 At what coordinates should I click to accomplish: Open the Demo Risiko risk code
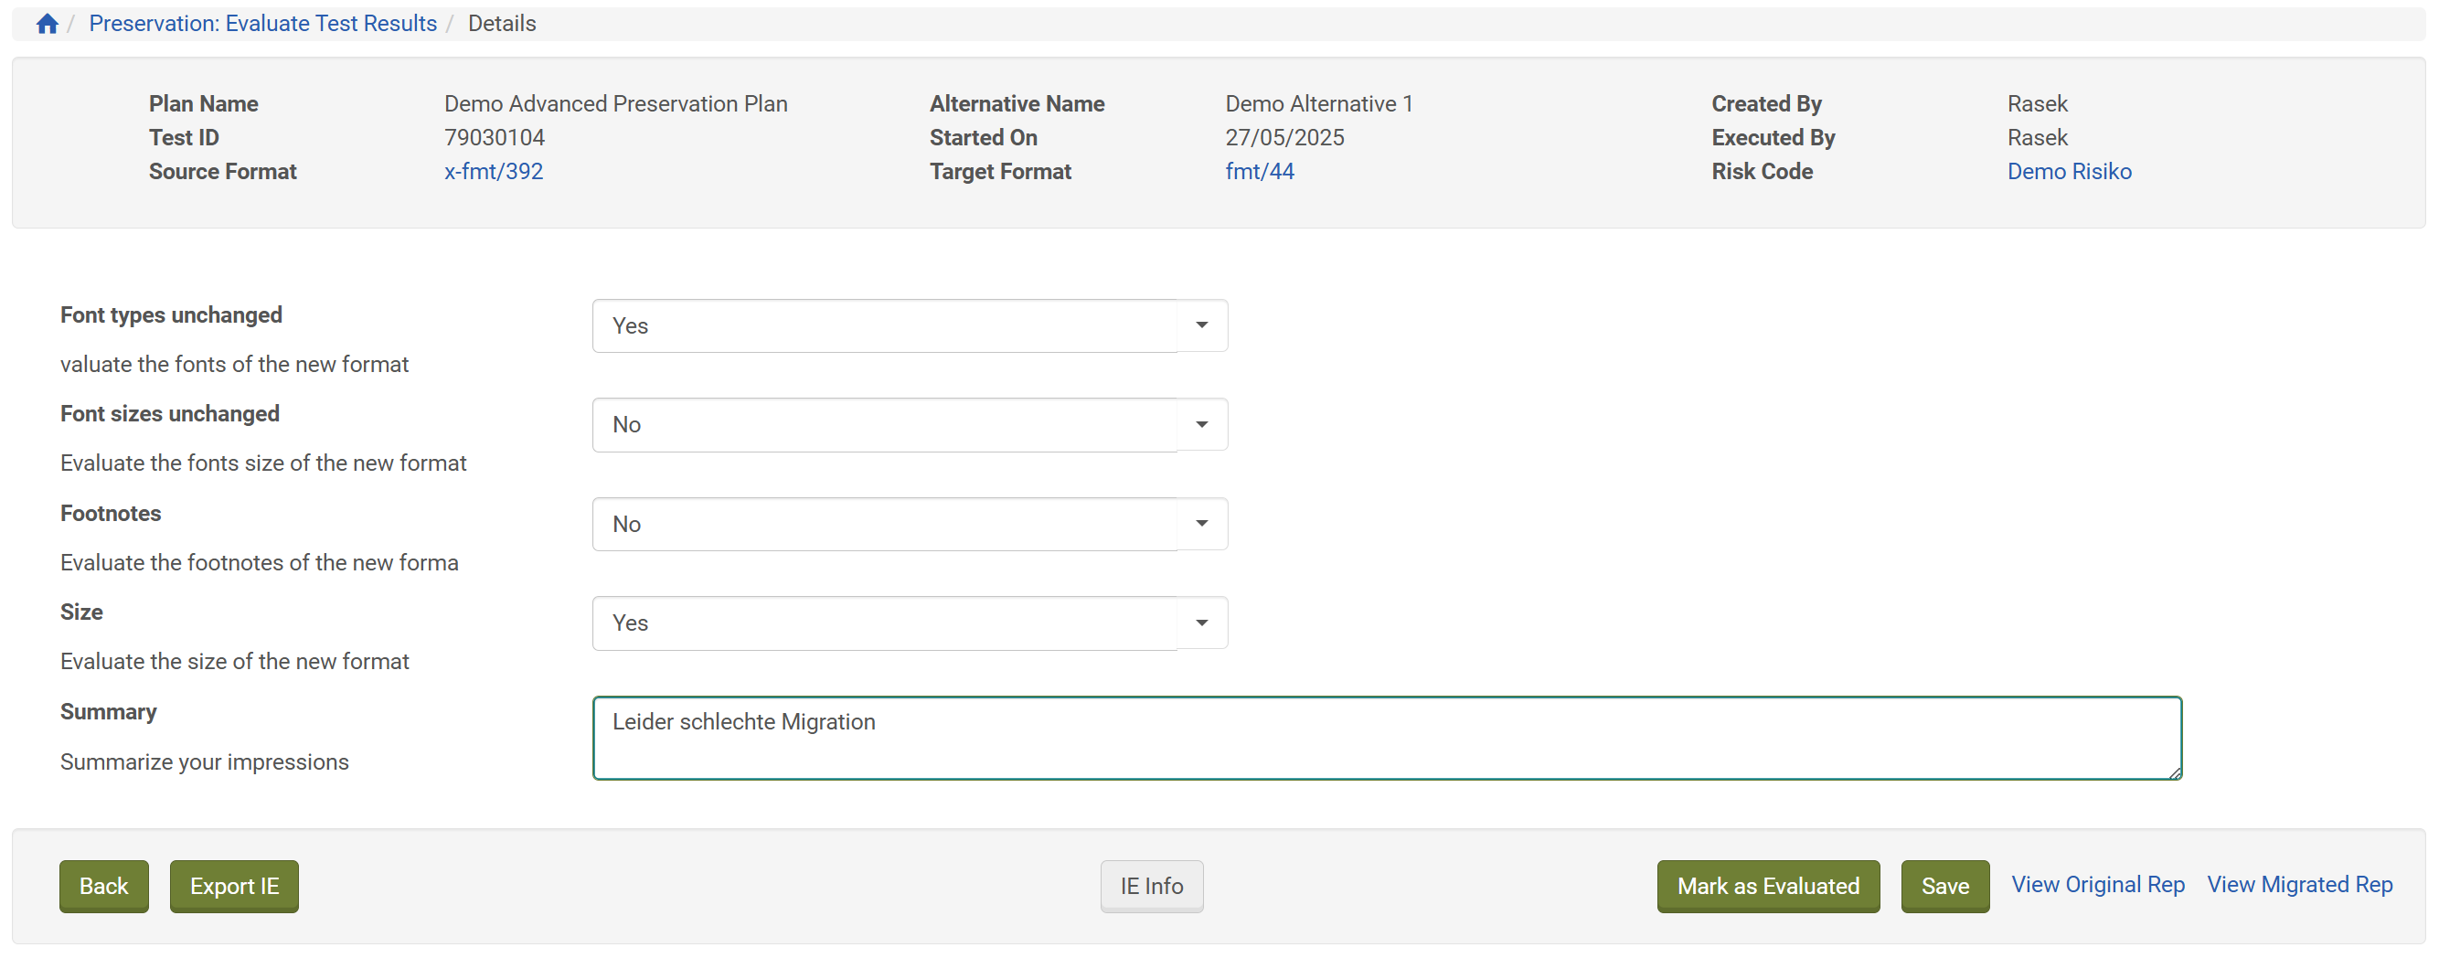click(x=2068, y=171)
